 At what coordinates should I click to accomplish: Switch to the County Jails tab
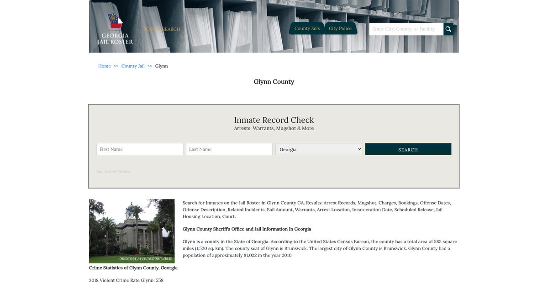click(x=307, y=28)
